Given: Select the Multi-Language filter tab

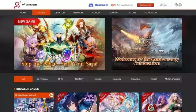Looking at the screenshot, I should click(172, 79).
